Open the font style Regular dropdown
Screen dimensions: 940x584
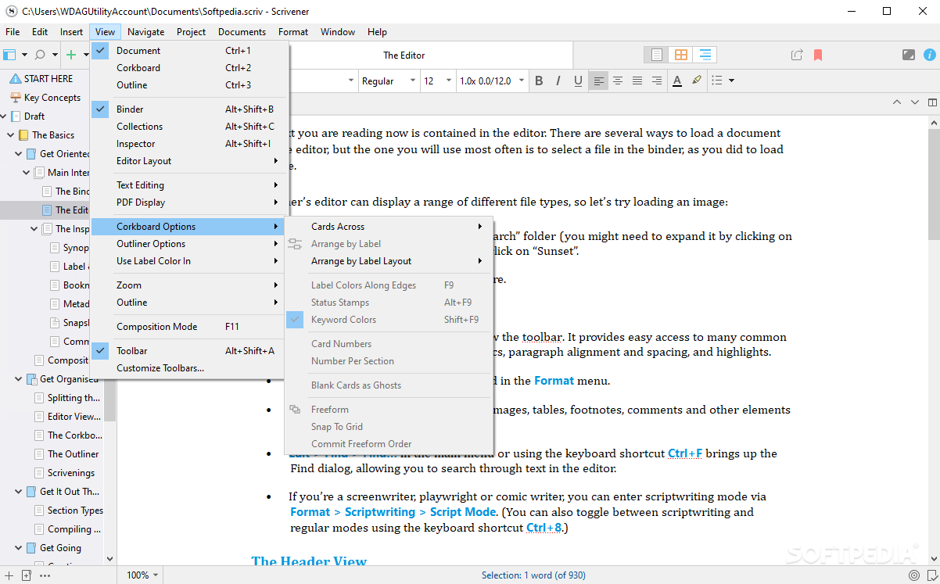click(x=388, y=81)
